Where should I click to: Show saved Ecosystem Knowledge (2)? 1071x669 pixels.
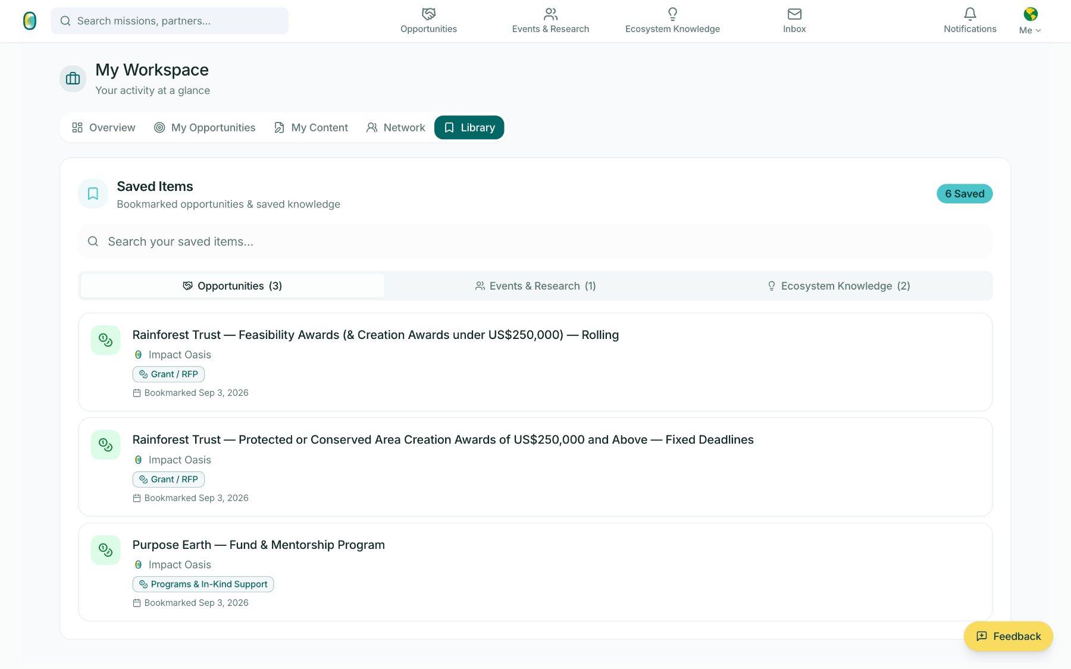[839, 286]
